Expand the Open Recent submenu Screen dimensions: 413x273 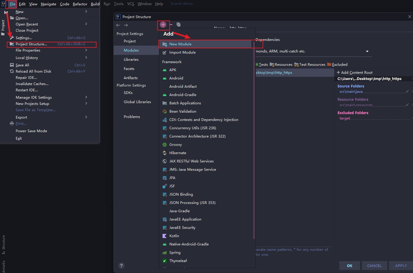pos(86,24)
